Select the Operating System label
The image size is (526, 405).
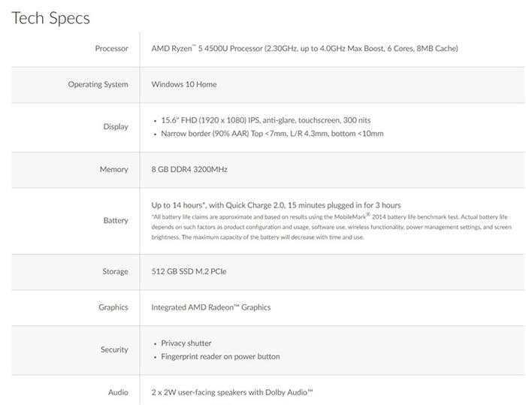pyautogui.click(x=98, y=85)
